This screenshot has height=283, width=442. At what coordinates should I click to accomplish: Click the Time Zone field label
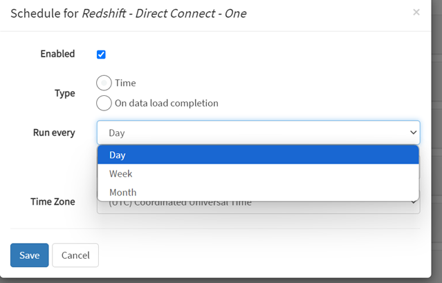click(x=53, y=202)
